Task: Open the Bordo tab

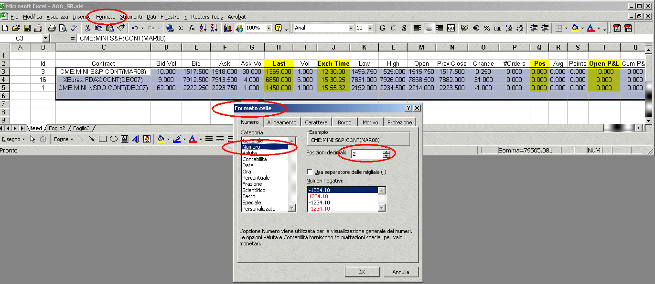Action: [344, 122]
